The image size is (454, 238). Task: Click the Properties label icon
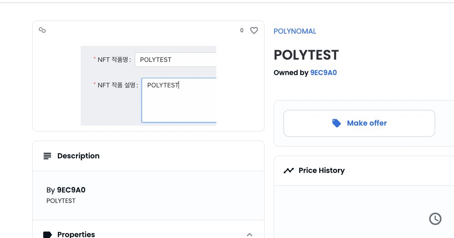(47, 234)
